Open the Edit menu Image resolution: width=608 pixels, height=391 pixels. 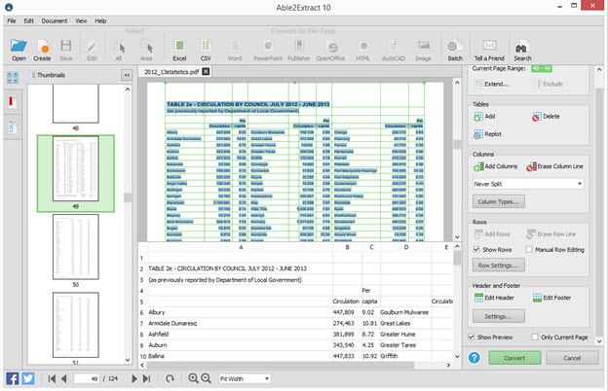(28, 20)
